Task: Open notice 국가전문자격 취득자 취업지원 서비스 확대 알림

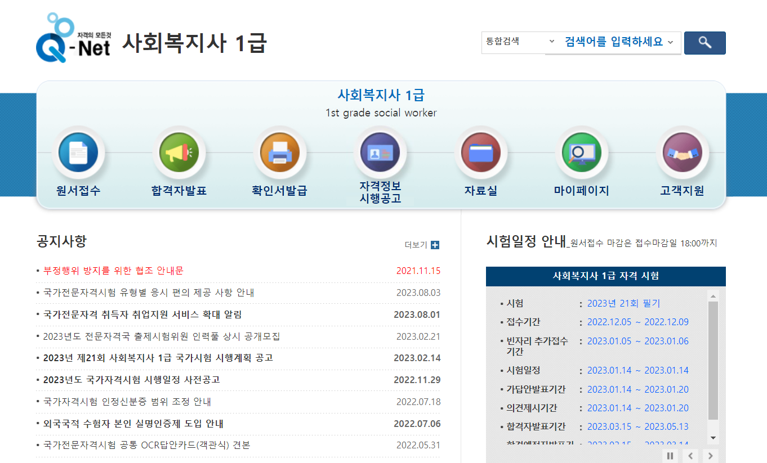Action: point(142,314)
